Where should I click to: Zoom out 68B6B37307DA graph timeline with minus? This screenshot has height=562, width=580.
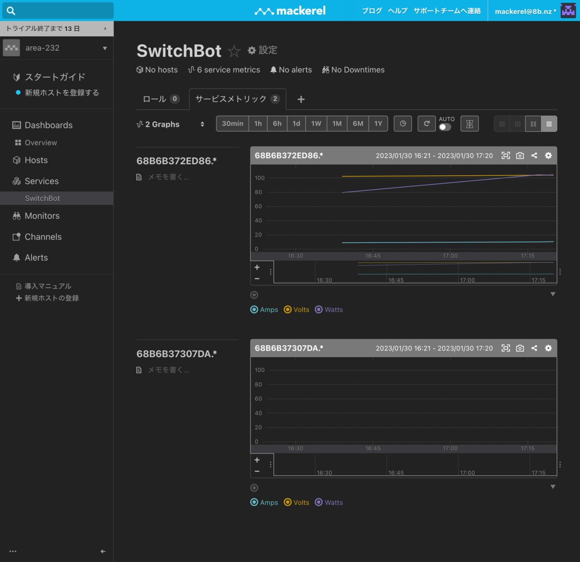(257, 471)
